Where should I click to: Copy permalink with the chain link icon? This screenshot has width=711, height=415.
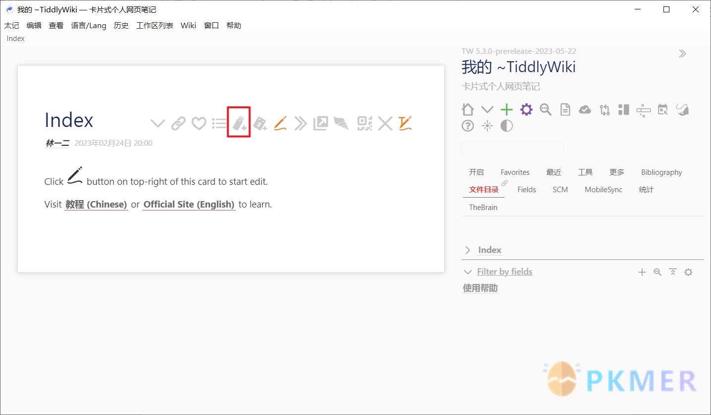tap(178, 123)
